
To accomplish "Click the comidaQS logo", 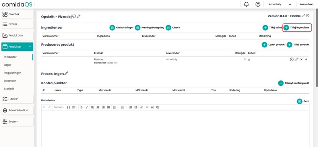I will (17, 4).
